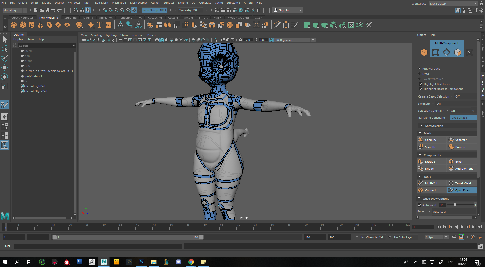485x267 pixels.
Task: Adjust the Auto-weld threshold slider
Action: (x=455, y=205)
